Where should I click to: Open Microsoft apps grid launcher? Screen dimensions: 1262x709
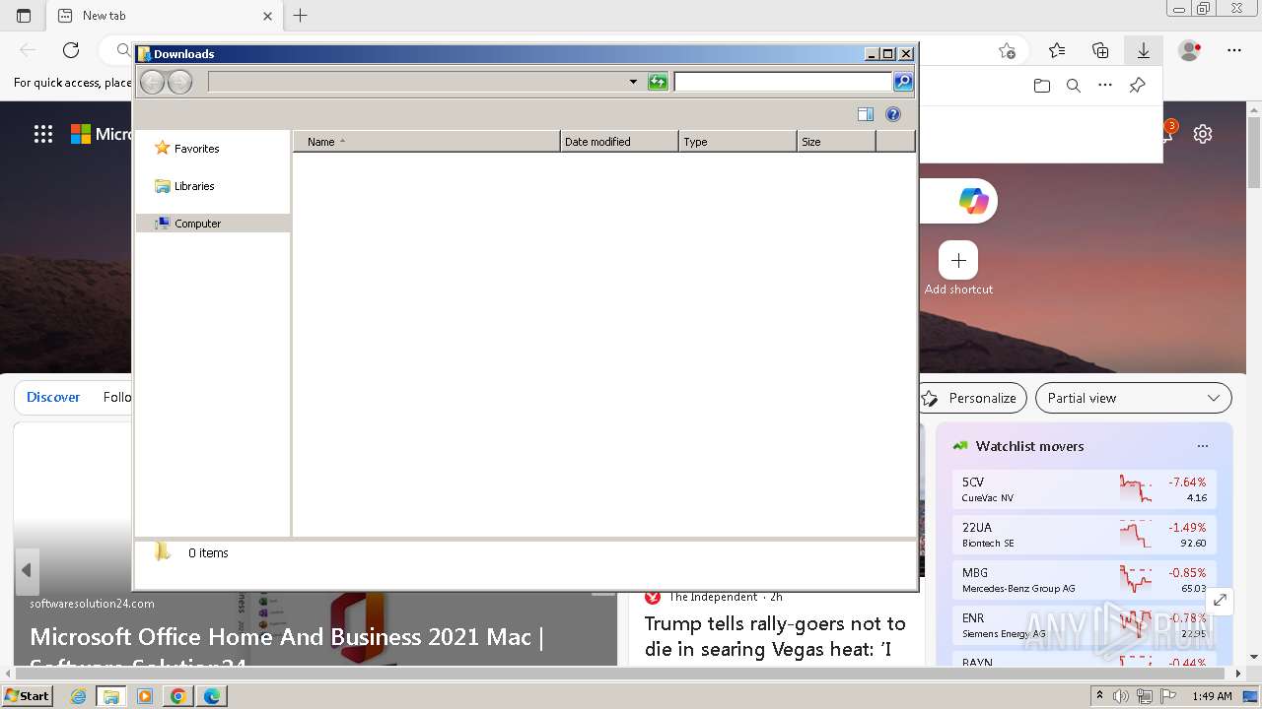tap(43, 134)
